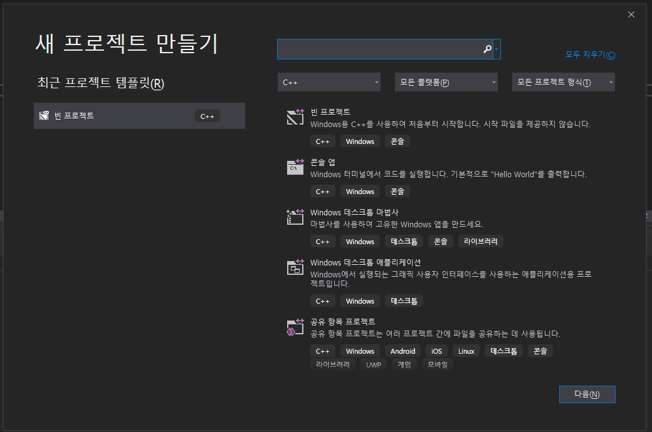Select the 공유 항목 프로젝트 title

[343, 322]
